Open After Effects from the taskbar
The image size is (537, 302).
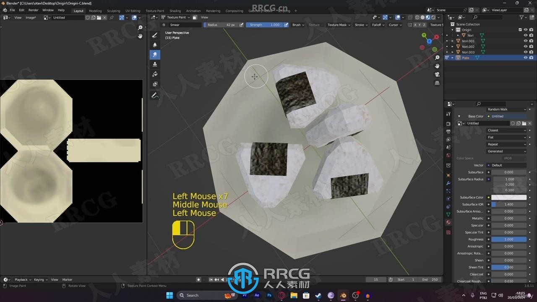257,295
